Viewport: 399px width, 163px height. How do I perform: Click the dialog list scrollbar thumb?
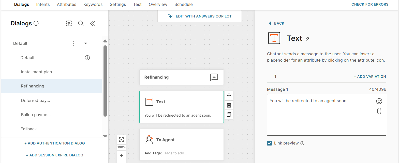point(105,81)
